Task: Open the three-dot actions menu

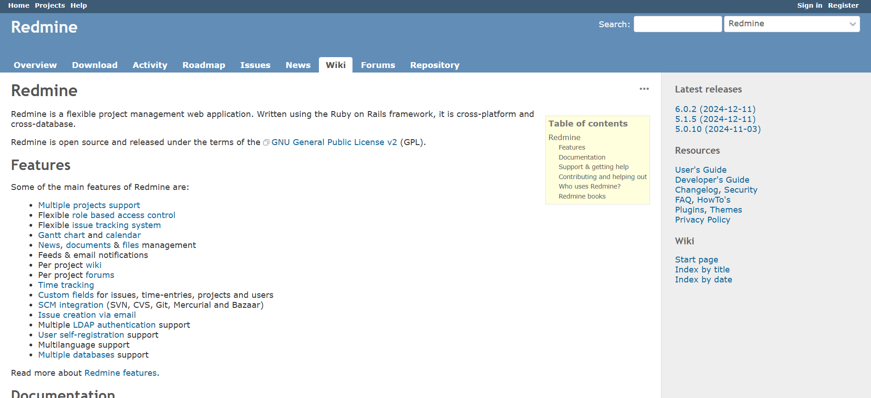Action: coord(644,89)
